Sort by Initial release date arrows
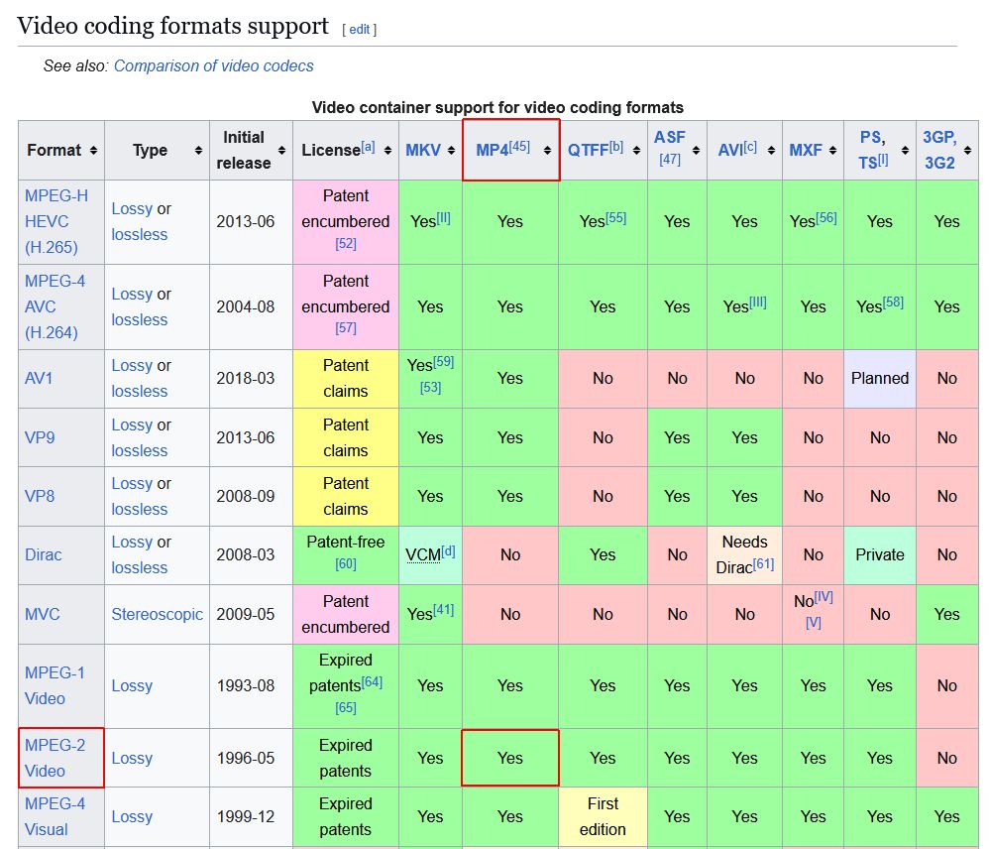This screenshot has width=989, height=849. point(281,151)
